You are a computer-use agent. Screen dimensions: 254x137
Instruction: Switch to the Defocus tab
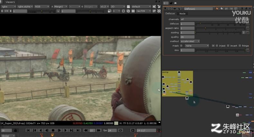coord(170,13)
